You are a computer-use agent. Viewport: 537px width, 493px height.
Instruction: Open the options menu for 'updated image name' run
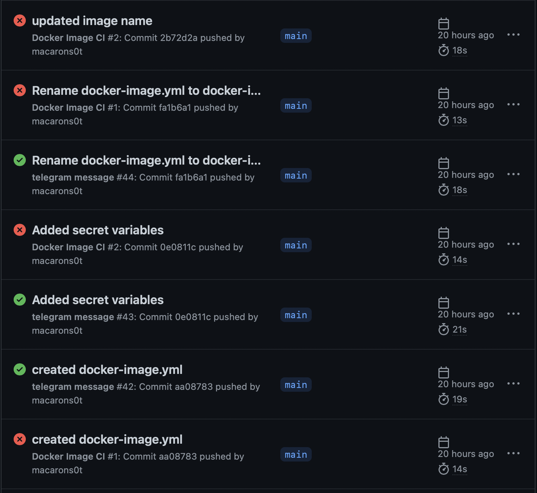pos(513,35)
